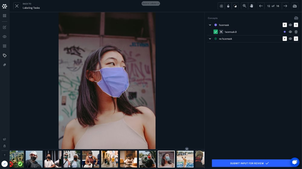
Task: Add a new facemask annotation with plus button
Action: point(284,25)
